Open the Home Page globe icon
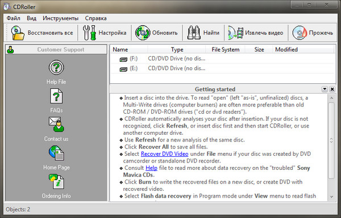This screenshot has height=218, width=341. (x=56, y=153)
